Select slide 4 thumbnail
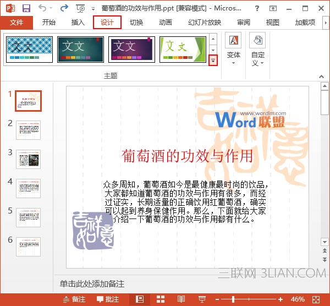This screenshot has height=306, width=330. coord(28,188)
